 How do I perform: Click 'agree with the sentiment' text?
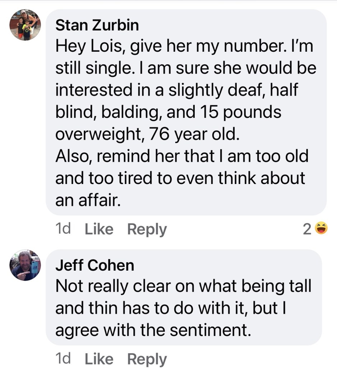pyautogui.click(x=153, y=330)
